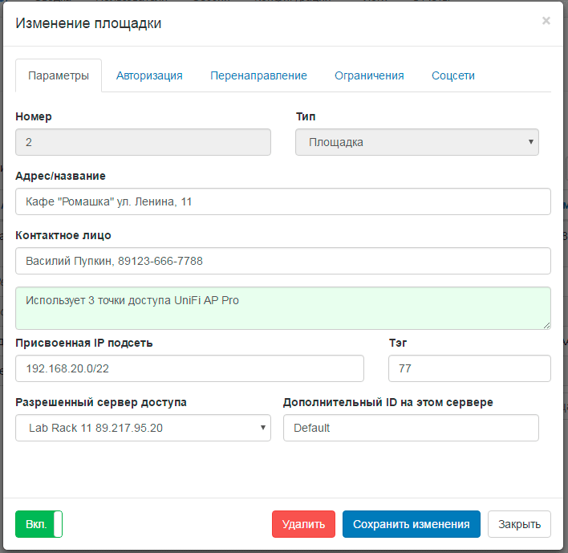The image size is (568, 553).
Task: Toggle the Вкл. enable switch
Action: 39,524
